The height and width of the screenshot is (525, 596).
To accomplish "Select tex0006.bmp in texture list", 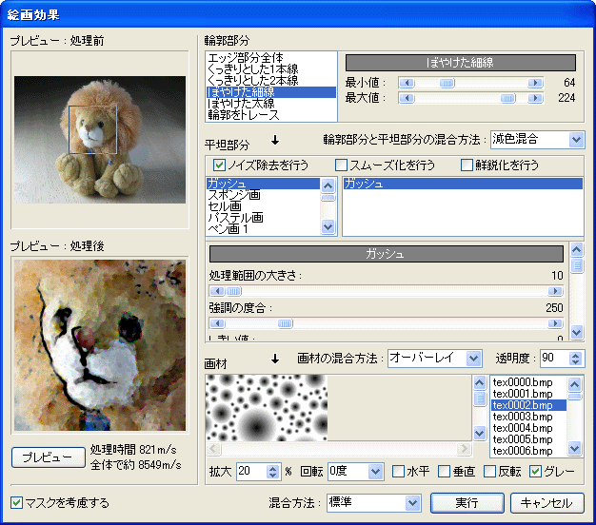I will pyautogui.click(x=528, y=451).
